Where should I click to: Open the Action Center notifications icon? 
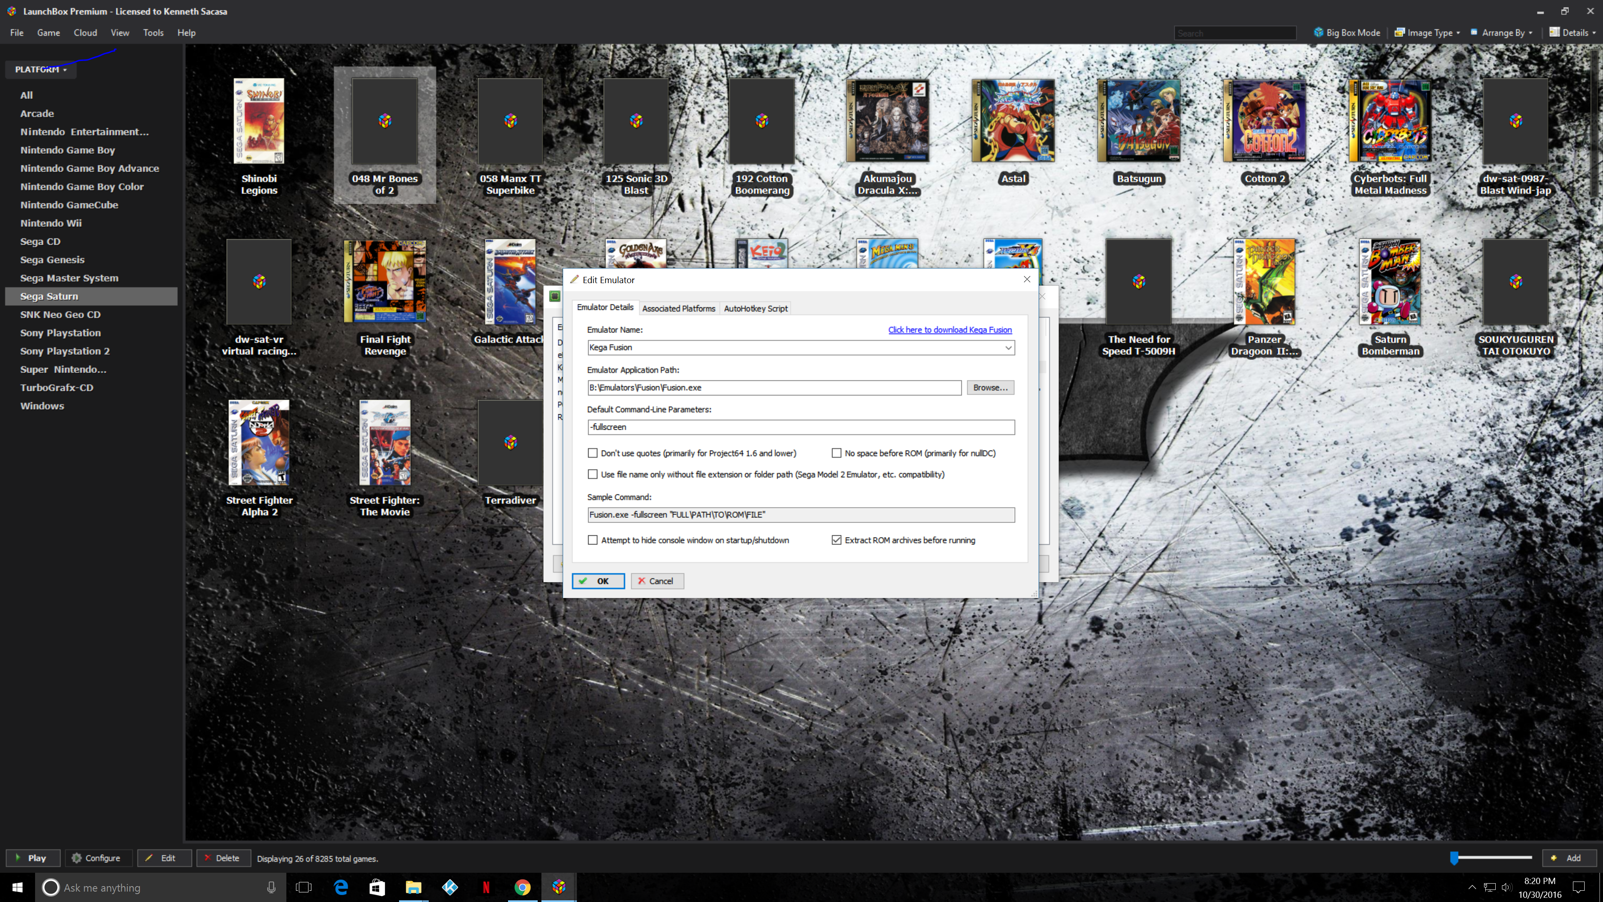[x=1579, y=887]
